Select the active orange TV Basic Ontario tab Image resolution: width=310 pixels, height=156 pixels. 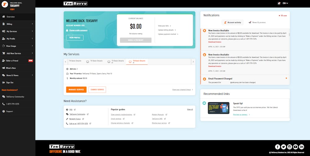pos(137,62)
